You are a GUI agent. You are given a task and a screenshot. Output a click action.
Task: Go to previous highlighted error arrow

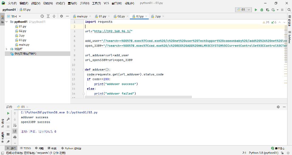280,22
